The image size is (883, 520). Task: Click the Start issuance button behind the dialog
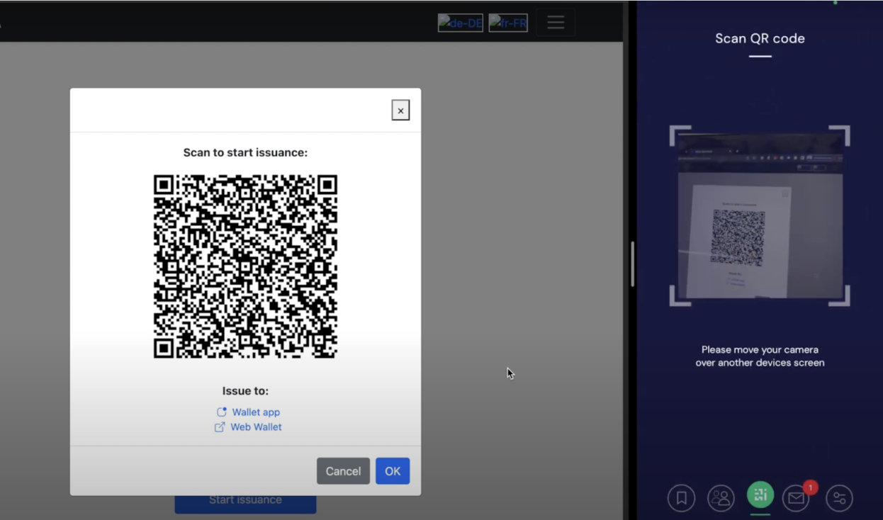(x=245, y=500)
